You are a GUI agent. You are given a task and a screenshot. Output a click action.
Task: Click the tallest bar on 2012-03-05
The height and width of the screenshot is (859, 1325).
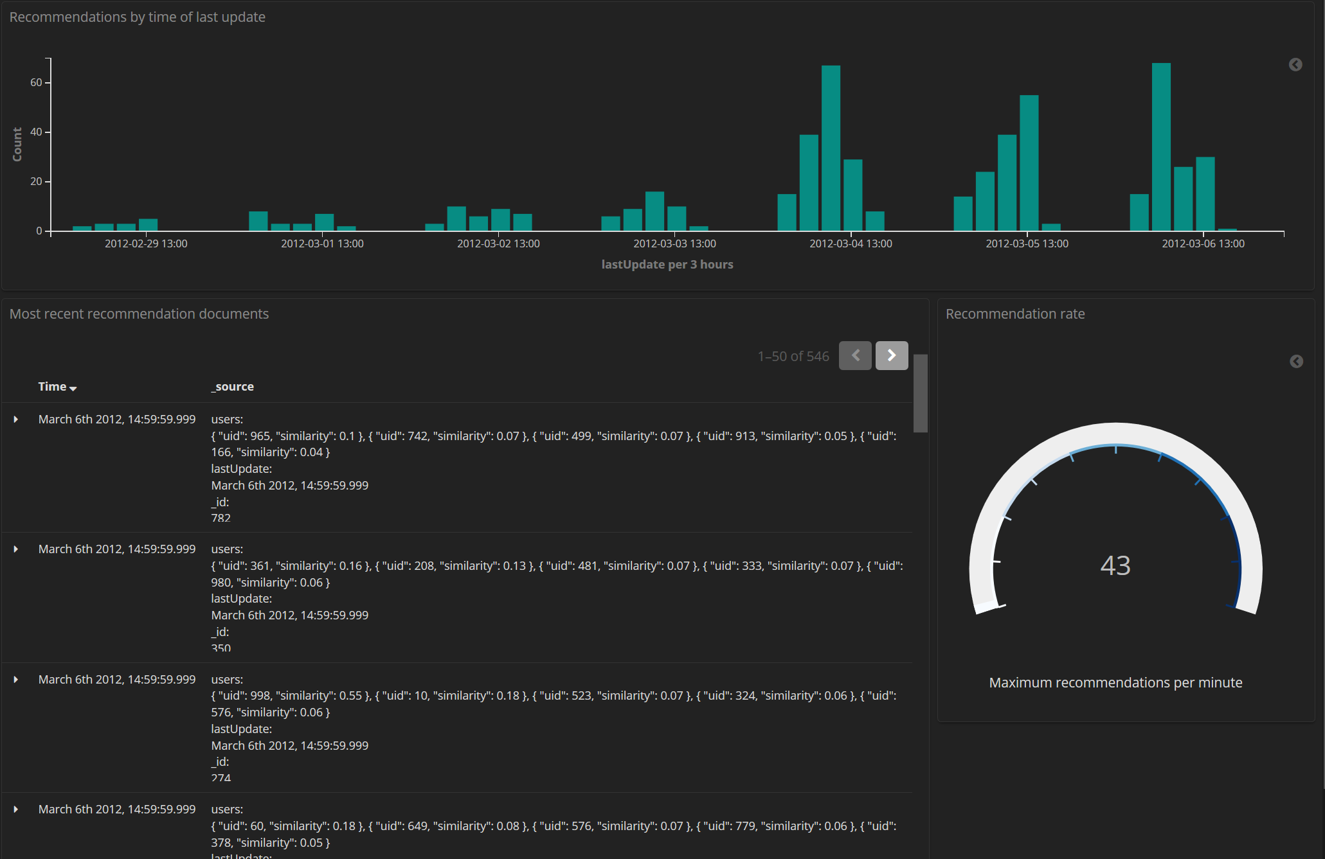[x=1029, y=163]
